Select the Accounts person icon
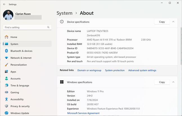 (x=6, y=79)
